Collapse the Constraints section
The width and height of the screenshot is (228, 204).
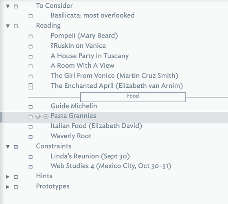click(8, 147)
